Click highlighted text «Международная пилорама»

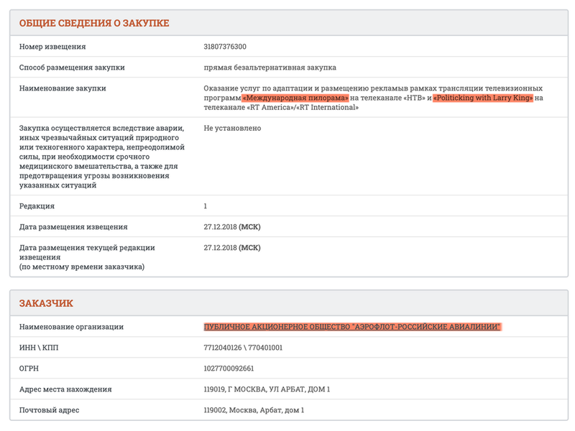tap(295, 98)
